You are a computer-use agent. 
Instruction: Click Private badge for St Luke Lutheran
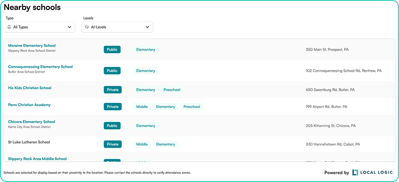(113, 144)
